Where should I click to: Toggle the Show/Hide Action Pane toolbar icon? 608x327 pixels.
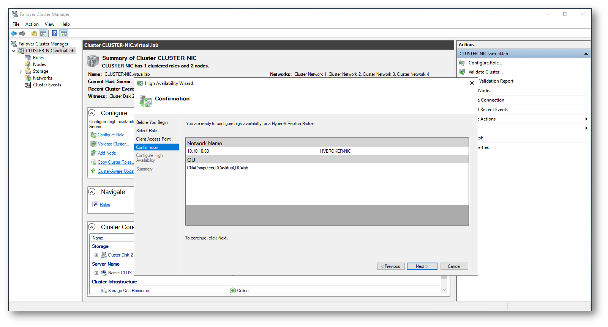64,33
